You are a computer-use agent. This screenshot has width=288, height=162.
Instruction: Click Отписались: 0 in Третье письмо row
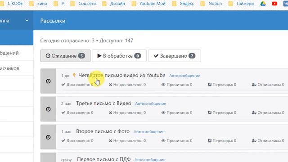(x=268, y=112)
